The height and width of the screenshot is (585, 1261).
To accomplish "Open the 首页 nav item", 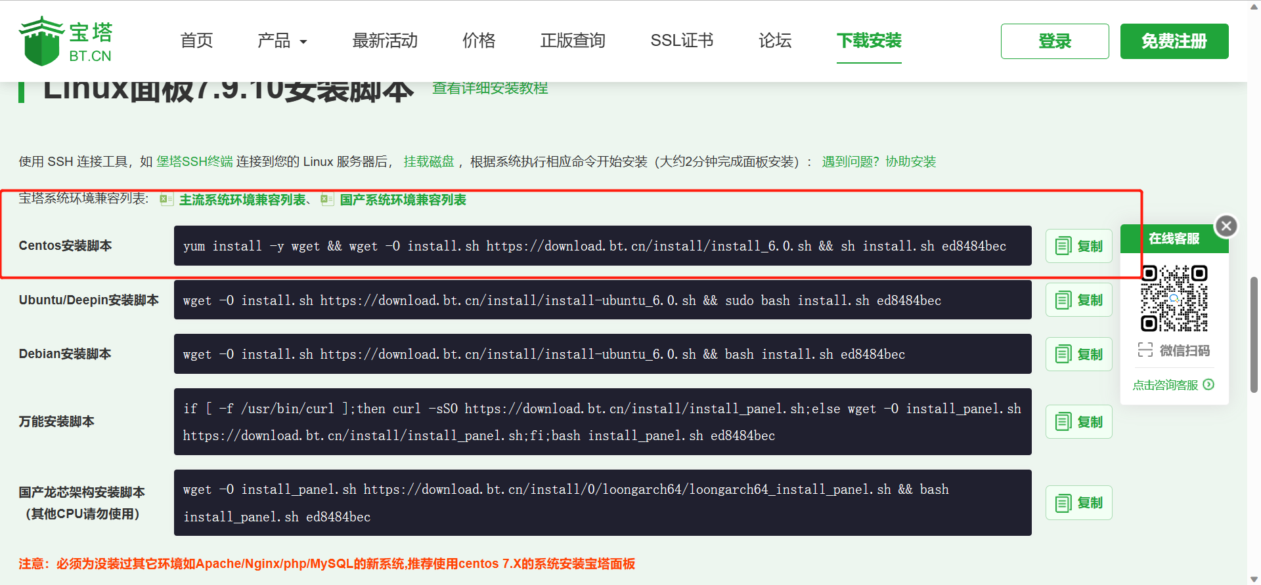I will (x=196, y=41).
